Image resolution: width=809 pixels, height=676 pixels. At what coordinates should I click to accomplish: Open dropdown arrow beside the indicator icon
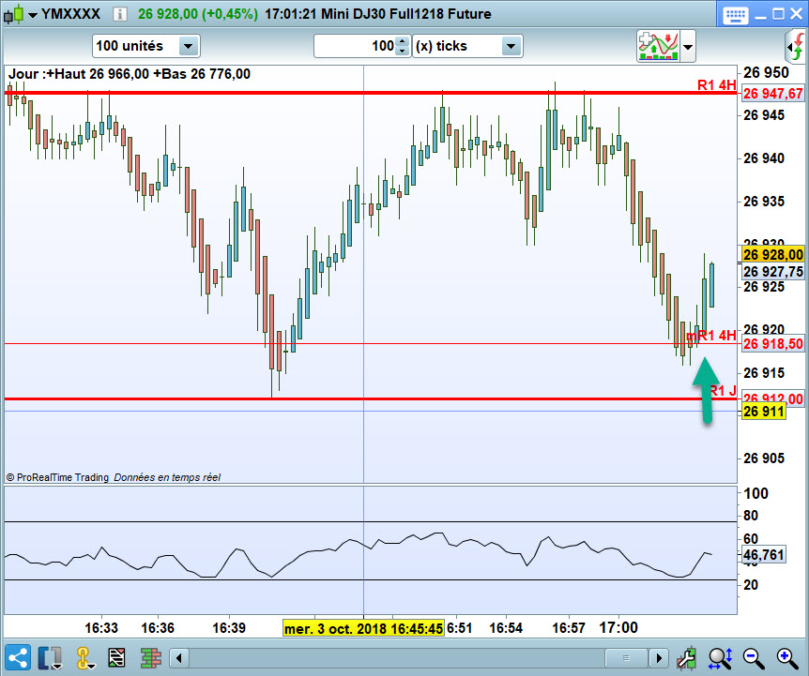688,46
